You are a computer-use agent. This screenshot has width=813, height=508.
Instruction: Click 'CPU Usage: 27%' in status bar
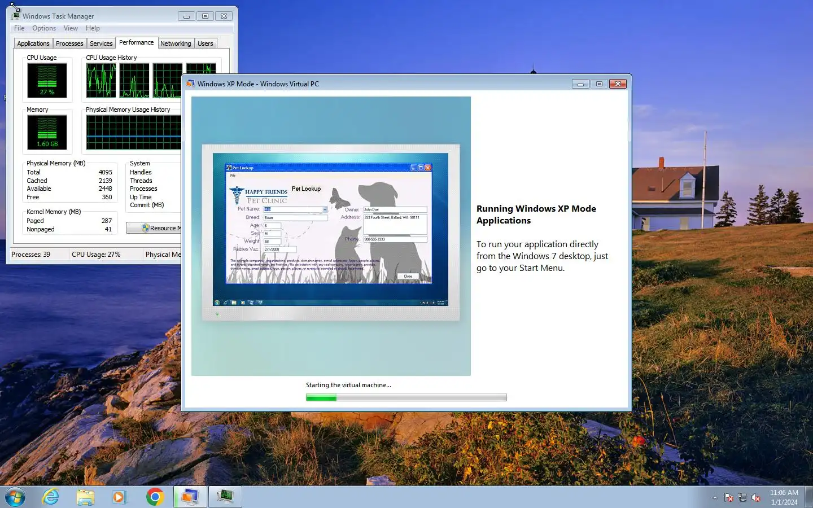[96, 255]
